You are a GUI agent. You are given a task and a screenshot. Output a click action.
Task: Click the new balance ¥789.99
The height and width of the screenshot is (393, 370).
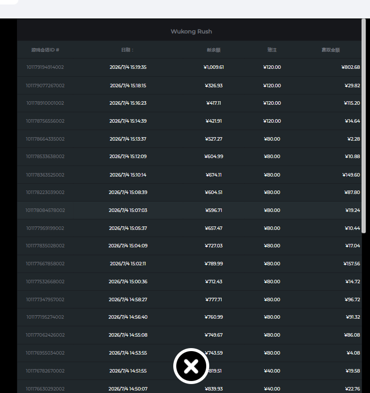[x=214, y=264]
